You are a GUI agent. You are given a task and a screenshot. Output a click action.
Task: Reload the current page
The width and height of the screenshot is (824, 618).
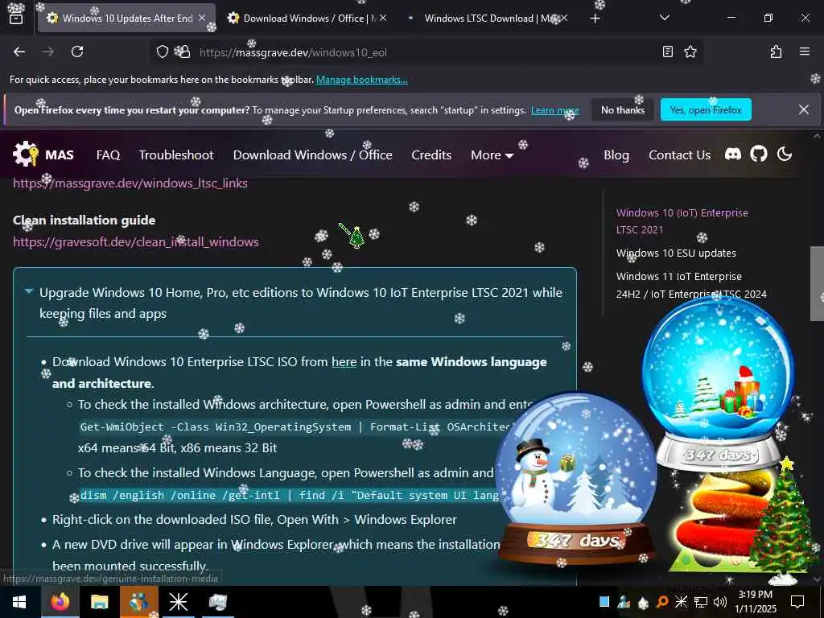77,51
